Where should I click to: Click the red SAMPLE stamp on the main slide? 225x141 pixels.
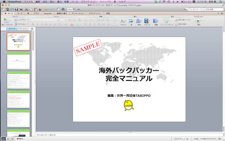point(88,47)
